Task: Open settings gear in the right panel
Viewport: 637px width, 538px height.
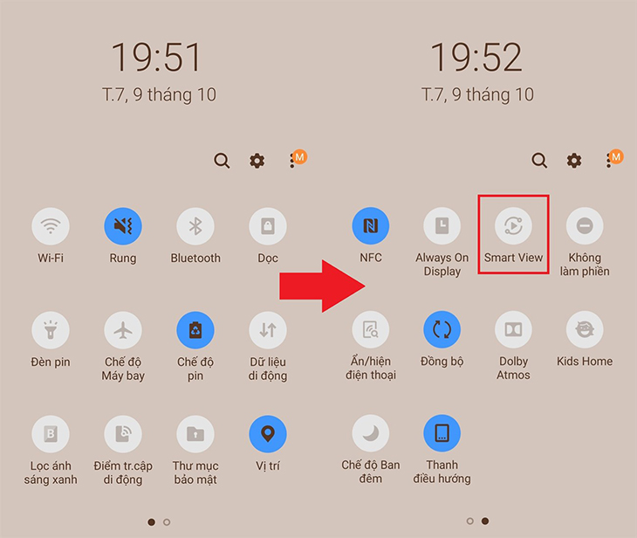Action: coord(573,161)
